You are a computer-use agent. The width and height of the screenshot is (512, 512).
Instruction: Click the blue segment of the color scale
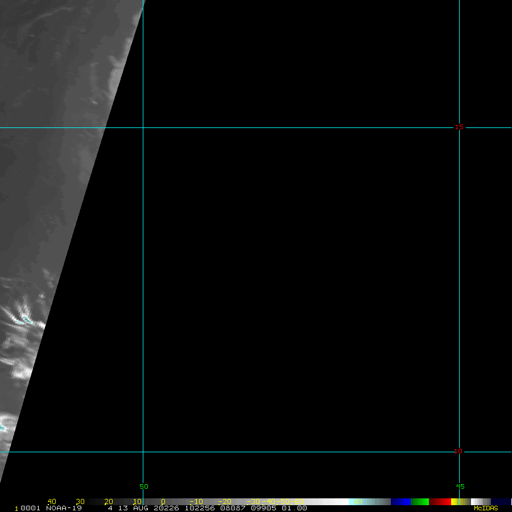coord(400,502)
